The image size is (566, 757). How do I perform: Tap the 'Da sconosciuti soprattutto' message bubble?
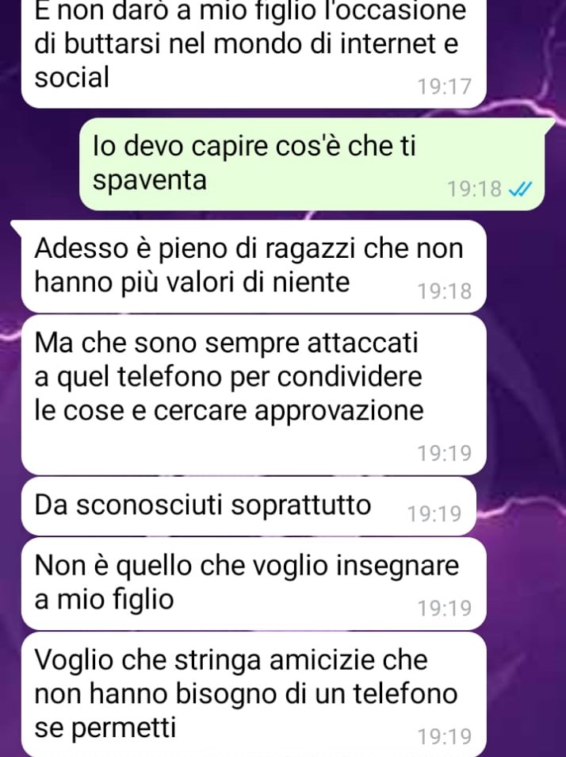[x=249, y=506]
